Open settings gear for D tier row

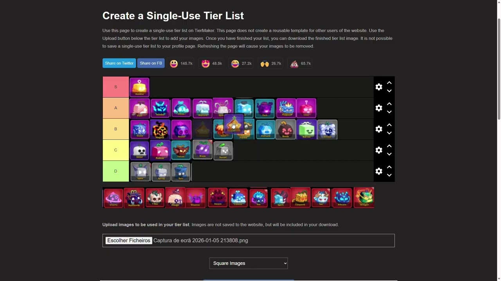pyautogui.click(x=379, y=171)
